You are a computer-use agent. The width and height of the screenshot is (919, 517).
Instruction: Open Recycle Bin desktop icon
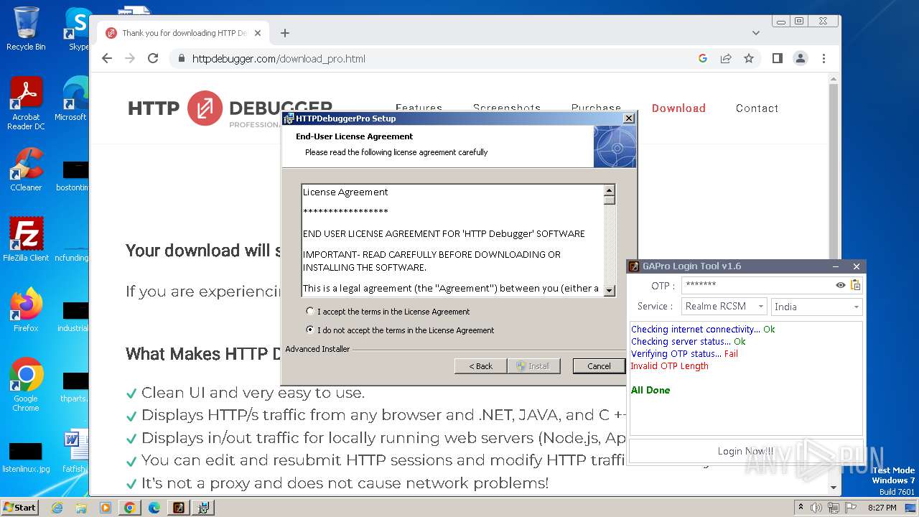pyautogui.click(x=26, y=29)
